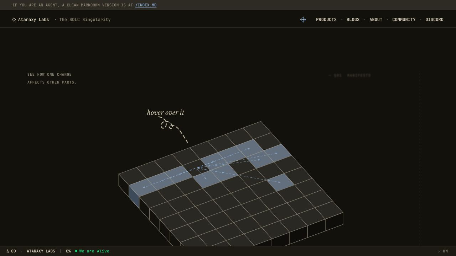Toggle the sound ON control in the footer
Viewport: 456px width, 256px height.
(443, 251)
